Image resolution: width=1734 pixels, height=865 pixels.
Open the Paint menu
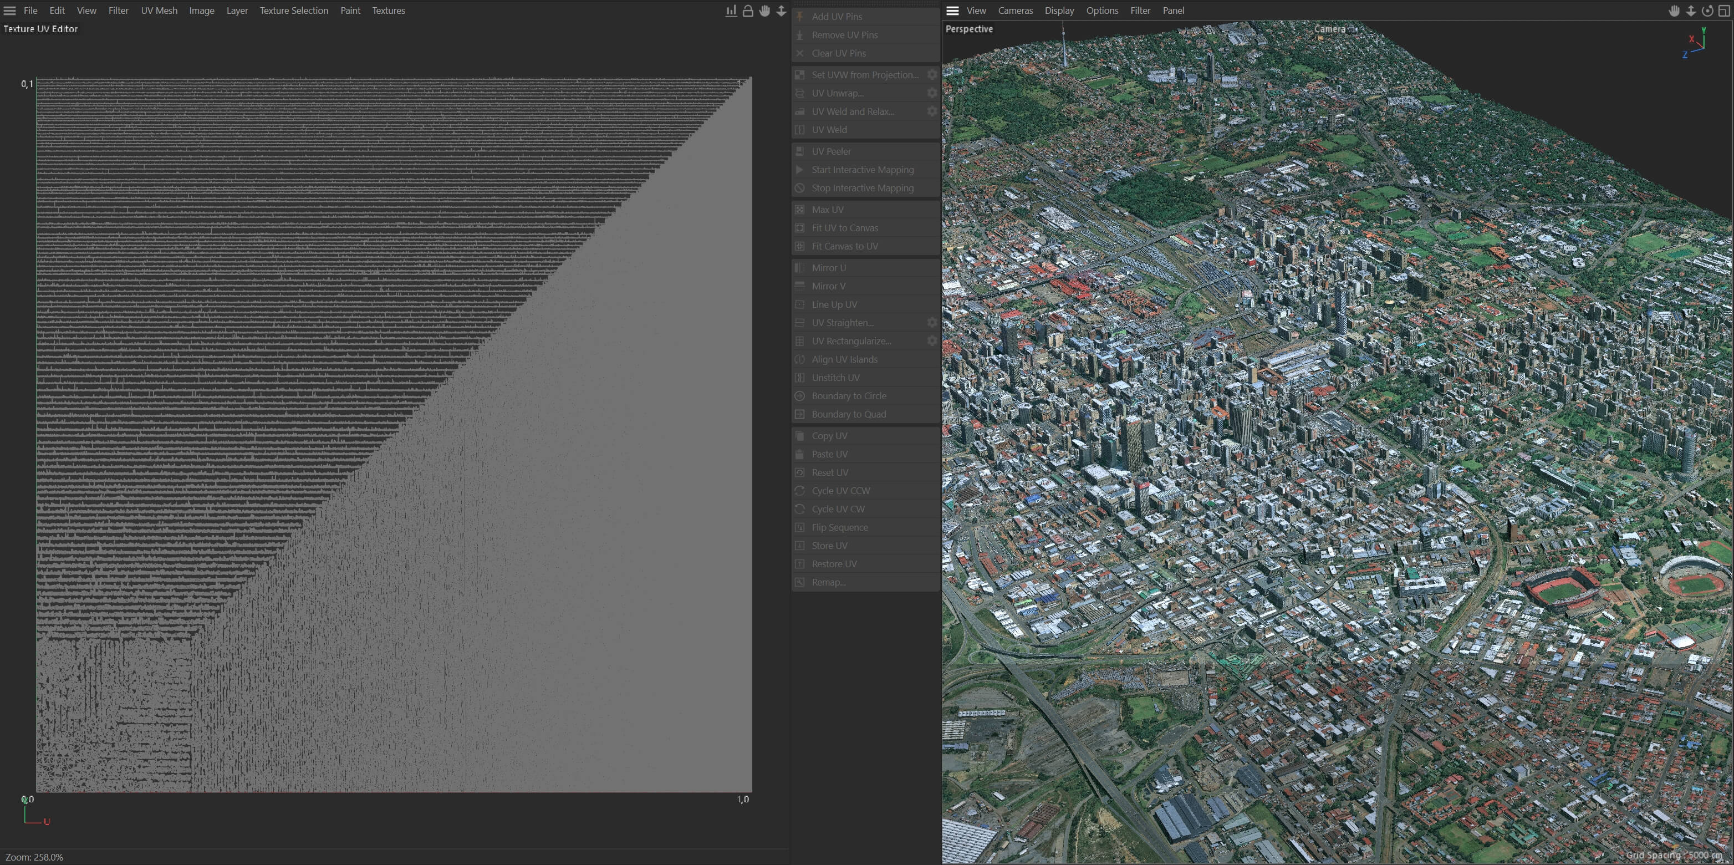coord(350,11)
